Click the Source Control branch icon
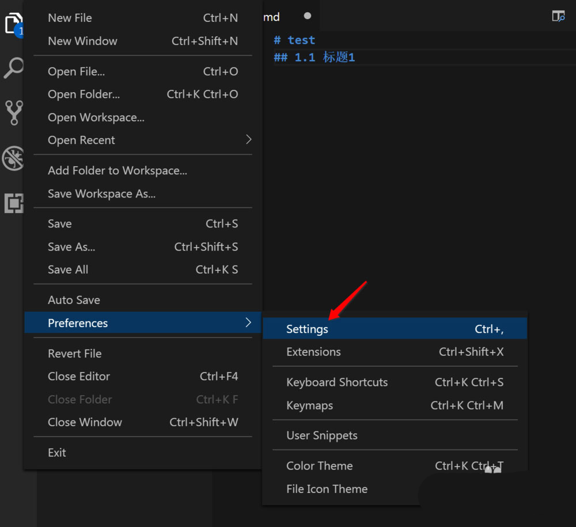Image resolution: width=576 pixels, height=527 pixels. pos(13,113)
